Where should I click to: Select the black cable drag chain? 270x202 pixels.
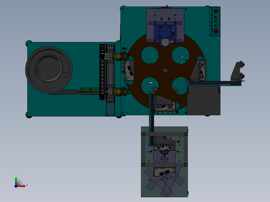pyautogui.click(x=102, y=72)
